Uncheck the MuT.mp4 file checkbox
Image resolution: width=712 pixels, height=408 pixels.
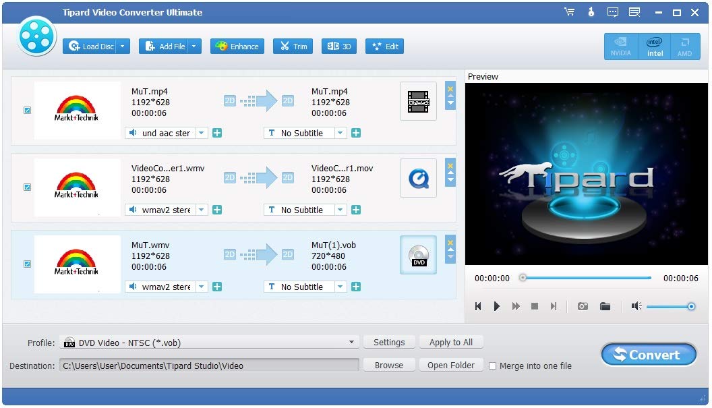pos(28,111)
